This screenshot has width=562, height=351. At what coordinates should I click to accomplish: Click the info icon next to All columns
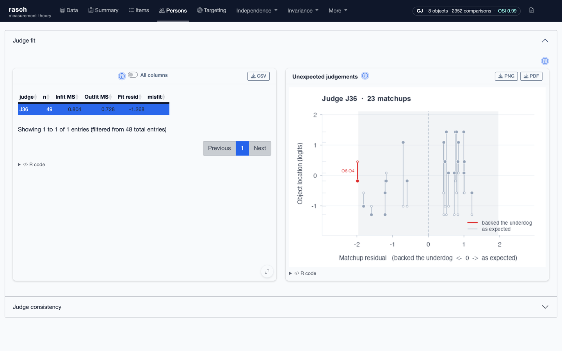[x=122, y=76]
